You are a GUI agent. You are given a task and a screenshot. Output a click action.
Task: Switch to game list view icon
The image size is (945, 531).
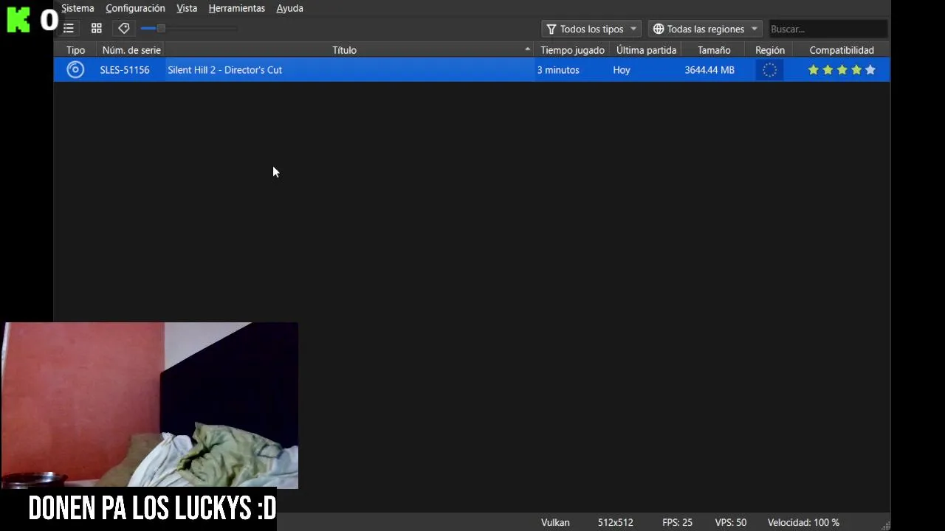69,29
